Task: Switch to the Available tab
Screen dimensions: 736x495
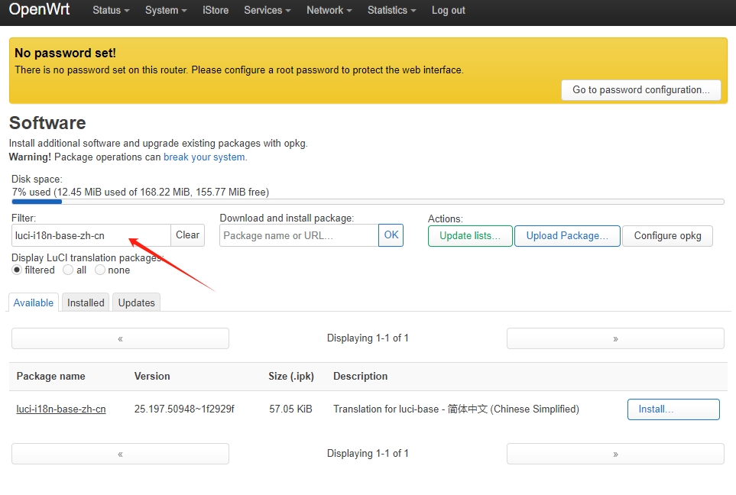Action: [x=34, y=302]
